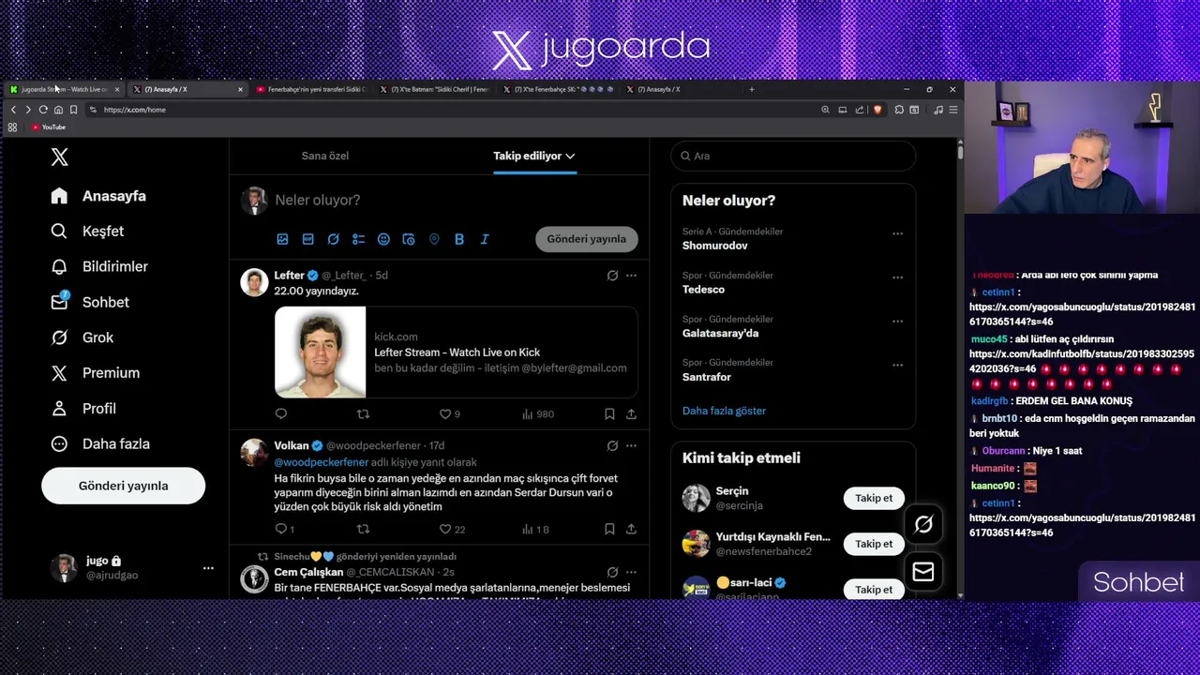Open options for the Tedesco trend

(897, 277)
